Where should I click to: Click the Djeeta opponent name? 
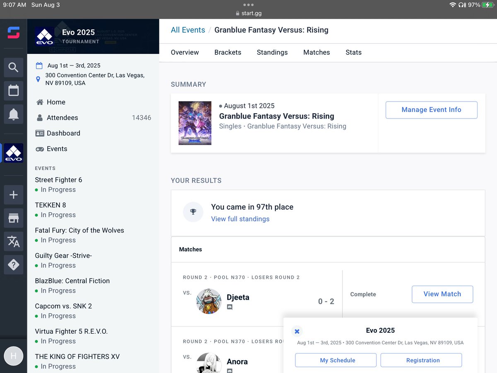[x=238, y=297]
